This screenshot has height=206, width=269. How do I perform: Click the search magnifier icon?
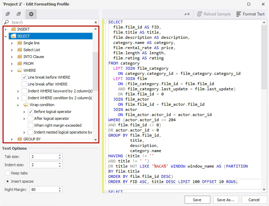[x=6, y=22]
